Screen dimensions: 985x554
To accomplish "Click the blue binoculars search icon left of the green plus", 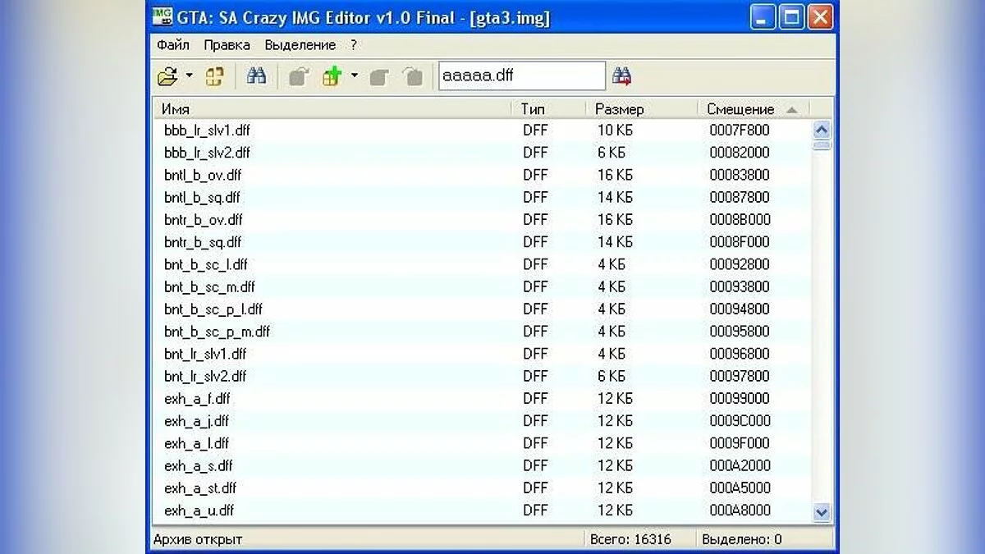I will 256,76.
